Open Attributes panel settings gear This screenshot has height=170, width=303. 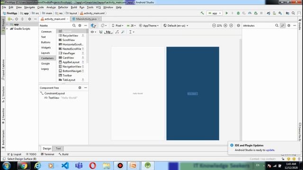[289, 25]
